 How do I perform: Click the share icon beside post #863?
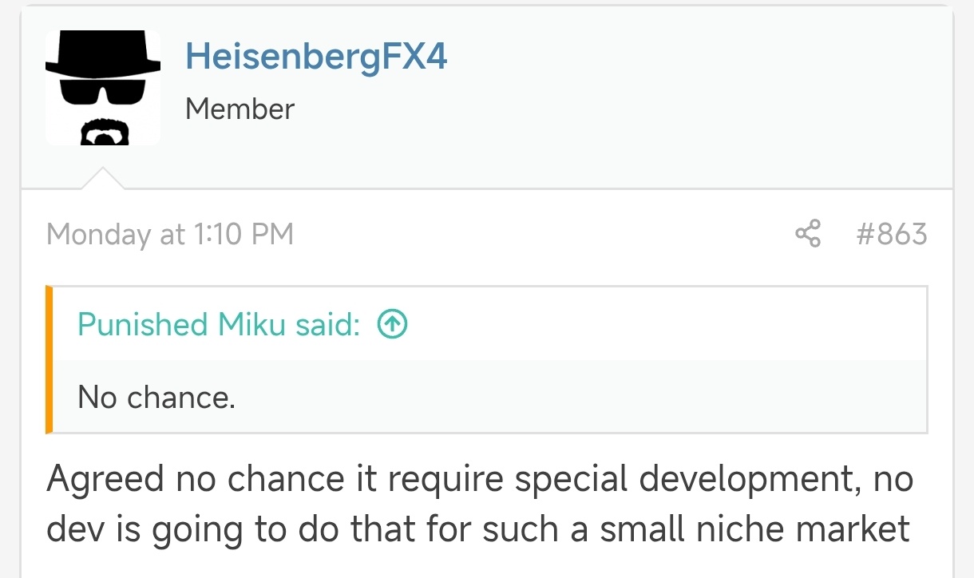coord(808,235)
